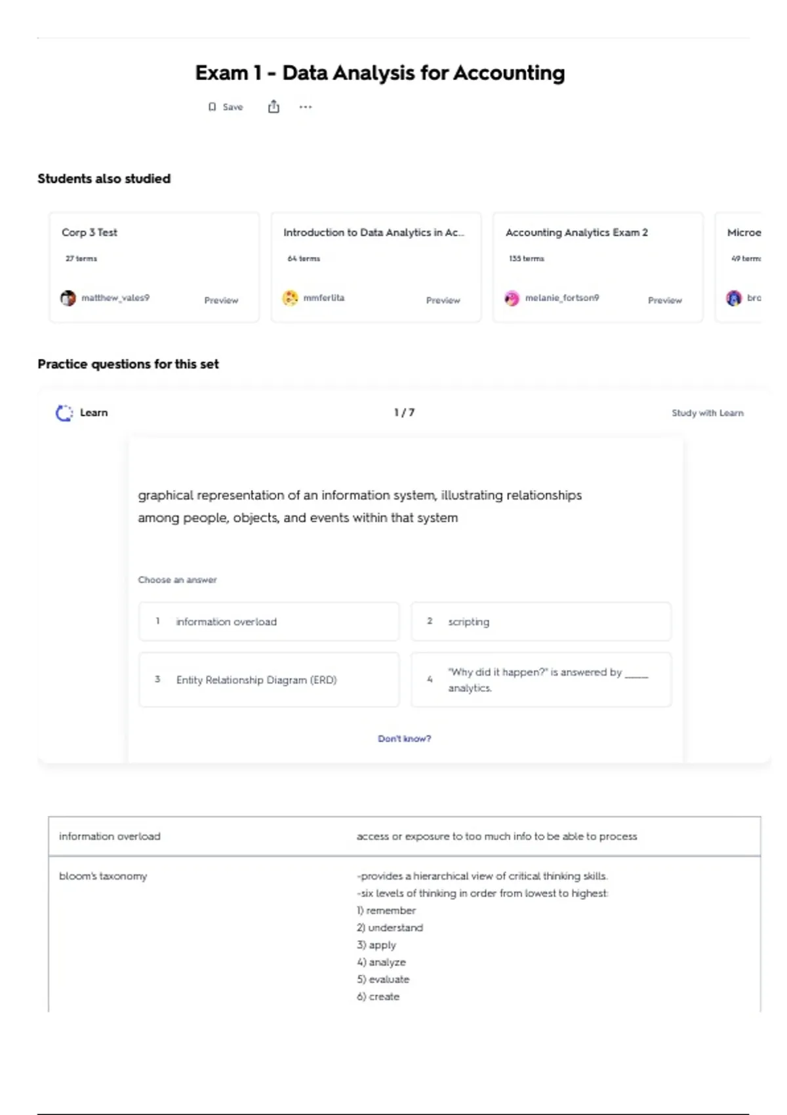This screenshot has width=787, height=1115.
Task: Open the three-dot more options menu
Action: pyautogui.click(x=306, y=107)
